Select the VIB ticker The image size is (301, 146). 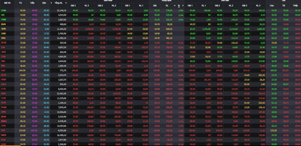[3, 61]
